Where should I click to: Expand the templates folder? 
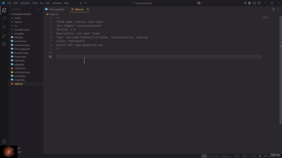pos(19,33)
